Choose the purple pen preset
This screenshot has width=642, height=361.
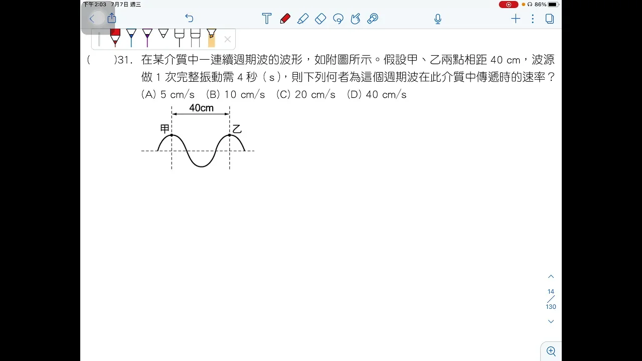[x=147, y=38]
